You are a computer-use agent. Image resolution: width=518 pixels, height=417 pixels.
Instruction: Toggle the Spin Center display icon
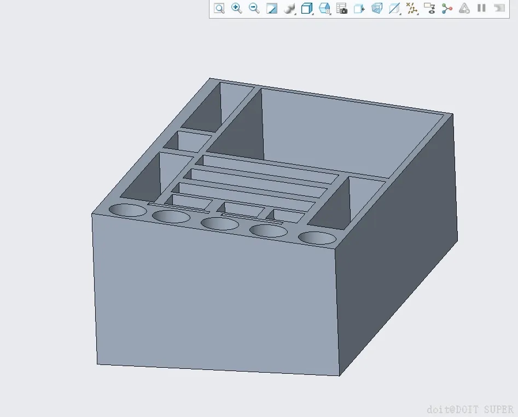pos(447,8)
